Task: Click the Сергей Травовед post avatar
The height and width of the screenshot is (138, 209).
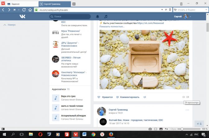Action: click(102, 111)
